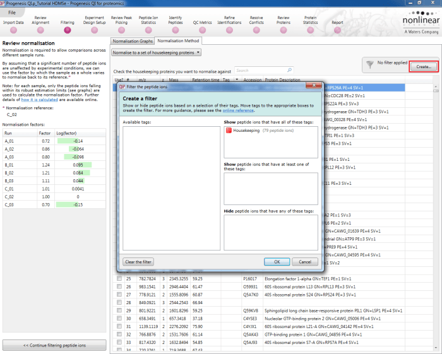This screenshot has width=442, height=354.
Task: Open the Experiment Design Setup stage circle
Action: coord(95,30)
